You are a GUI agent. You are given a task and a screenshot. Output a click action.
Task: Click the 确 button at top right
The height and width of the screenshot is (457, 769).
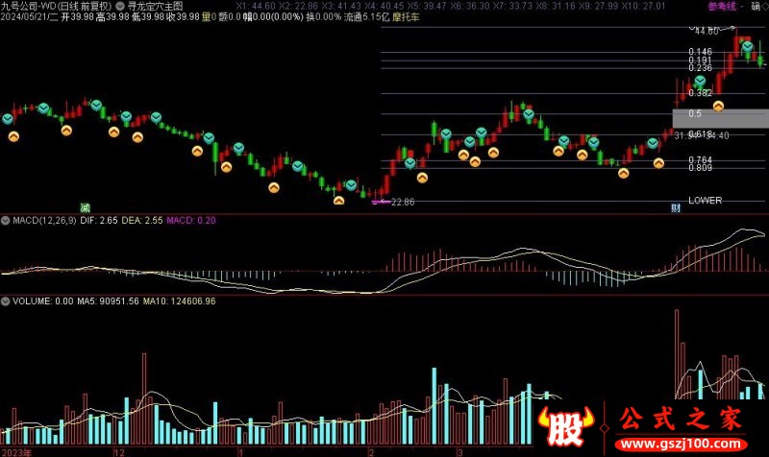coord(756,6)
